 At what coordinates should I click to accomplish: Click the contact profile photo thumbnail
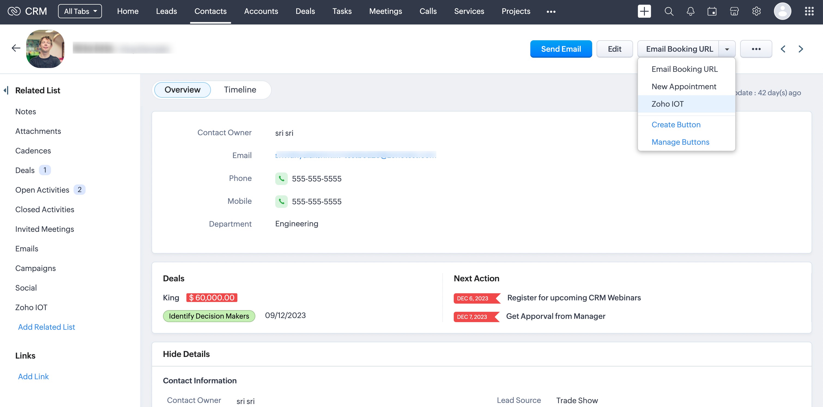(45, 49)
